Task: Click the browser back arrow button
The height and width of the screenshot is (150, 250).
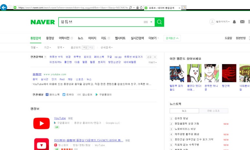Action: tap(4, 7)
